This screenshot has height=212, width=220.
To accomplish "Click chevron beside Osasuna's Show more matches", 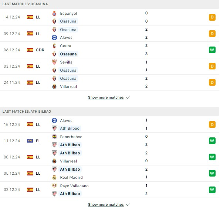I will 128,98.
